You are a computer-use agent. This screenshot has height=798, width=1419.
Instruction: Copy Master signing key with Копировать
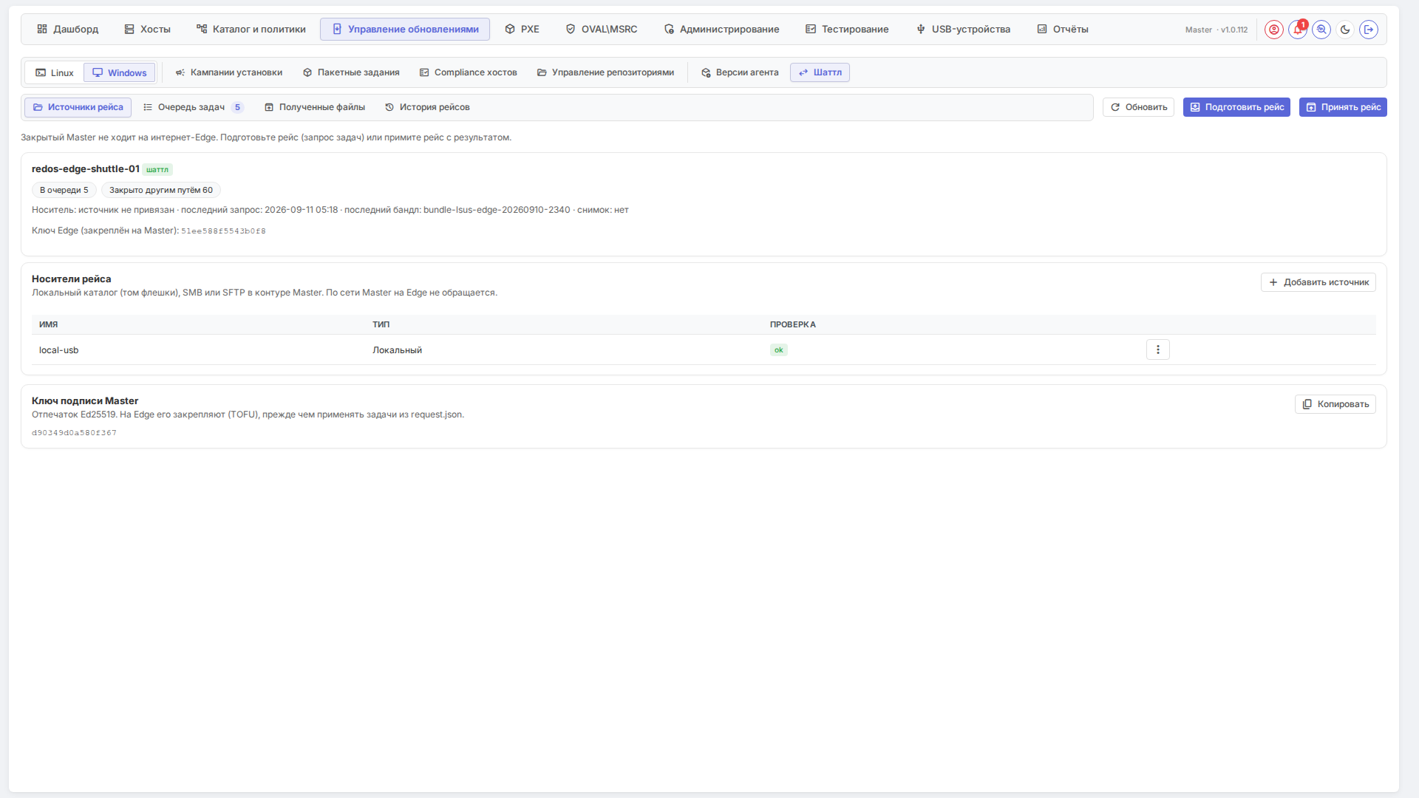coord(1335,404)
